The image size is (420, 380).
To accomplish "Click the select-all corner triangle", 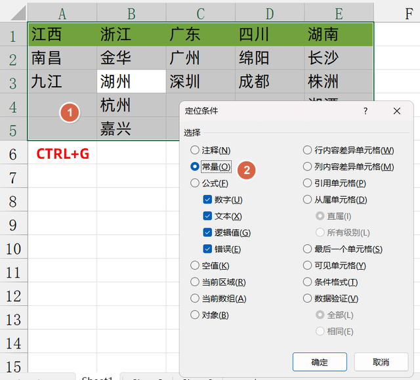I will 18,13.
